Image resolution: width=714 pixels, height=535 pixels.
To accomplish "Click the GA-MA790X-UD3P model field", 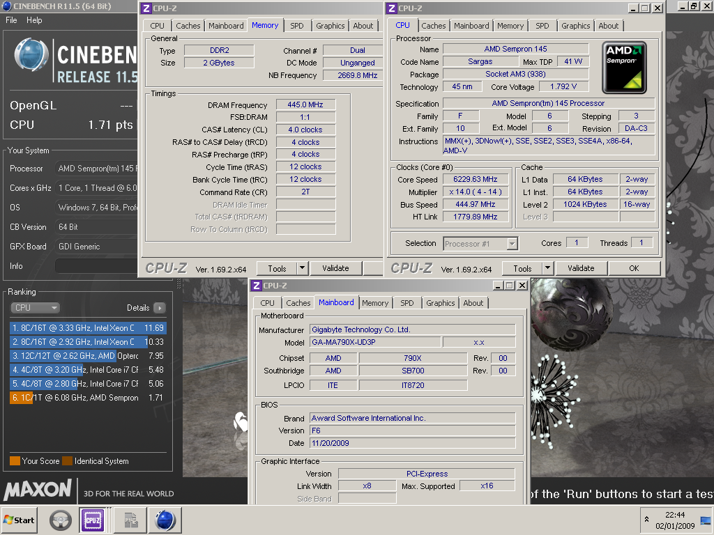I will [x=375, y=342].
